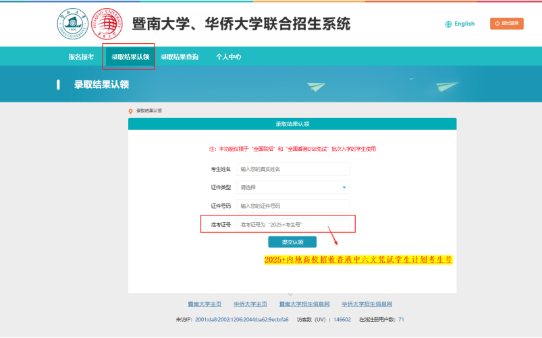Viewport: 542px width, 338px height.
Task: Click the 录取结果认领 teal panel header
Action: point(292,124)
